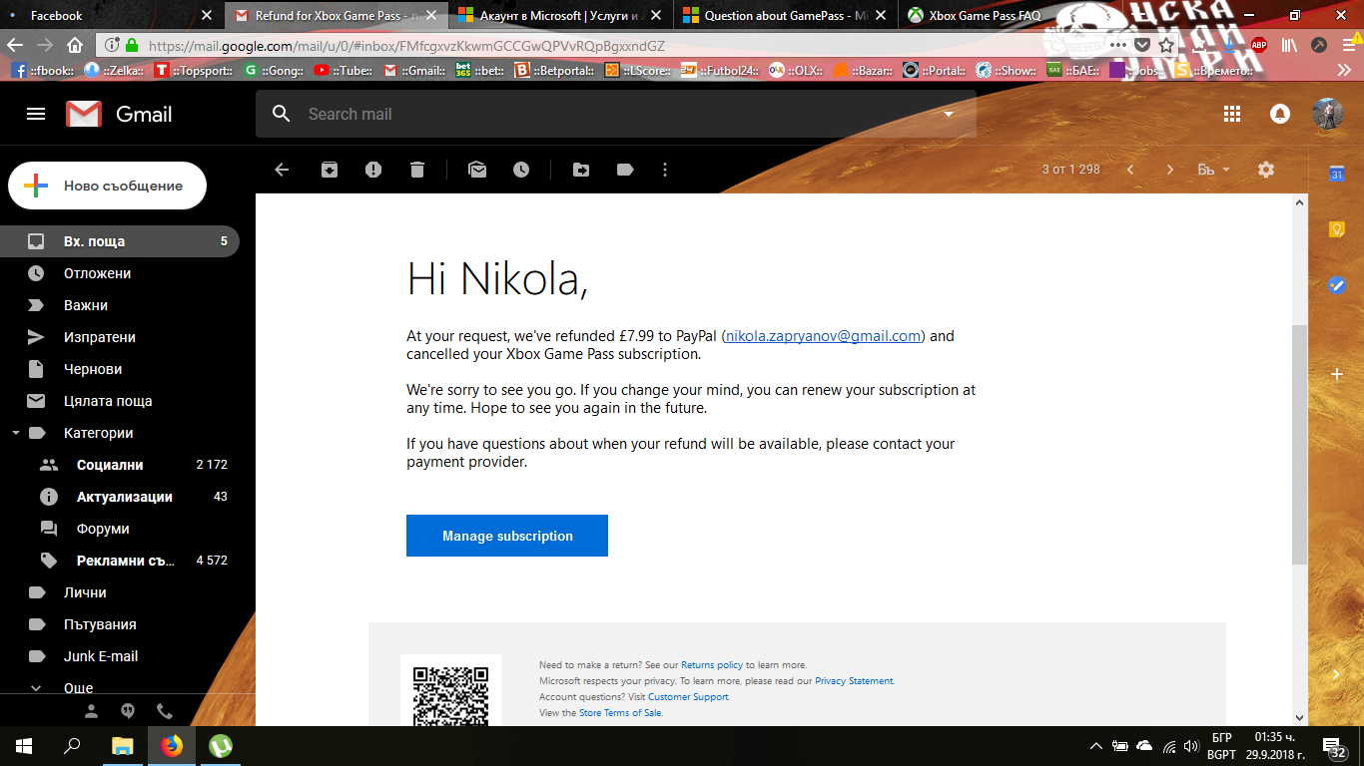This screenshot has height=766, width=1364.
Task: Click the Search mail field
Action: pyautogui.click(x=616, y=114)
